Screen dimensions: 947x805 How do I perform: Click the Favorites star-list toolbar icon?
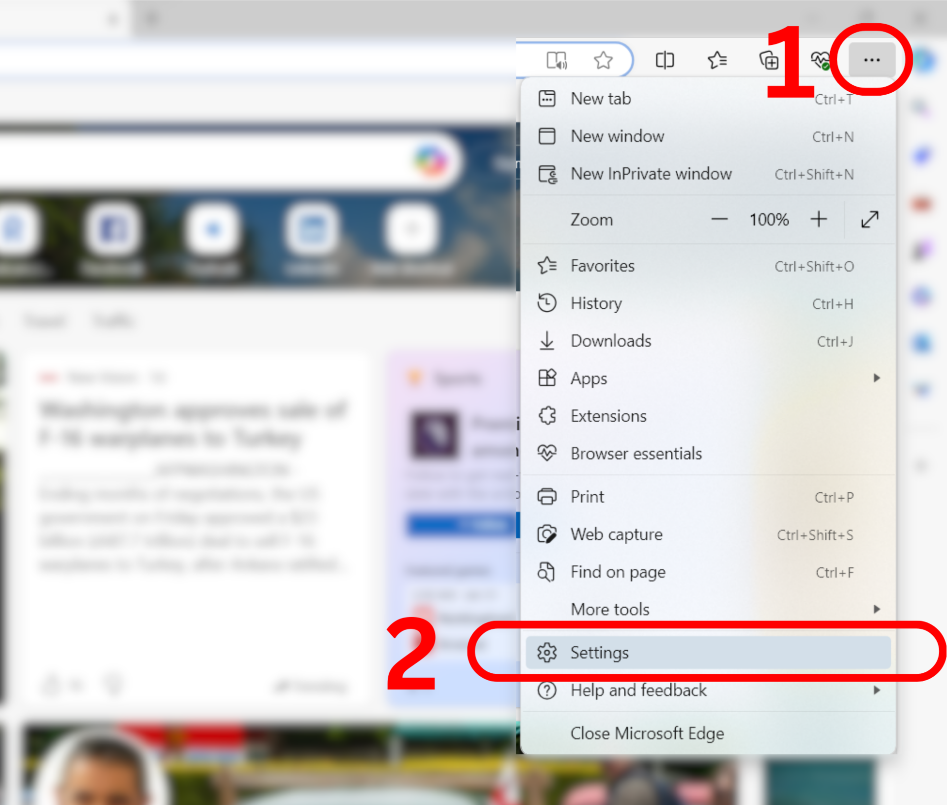(717, 61)
